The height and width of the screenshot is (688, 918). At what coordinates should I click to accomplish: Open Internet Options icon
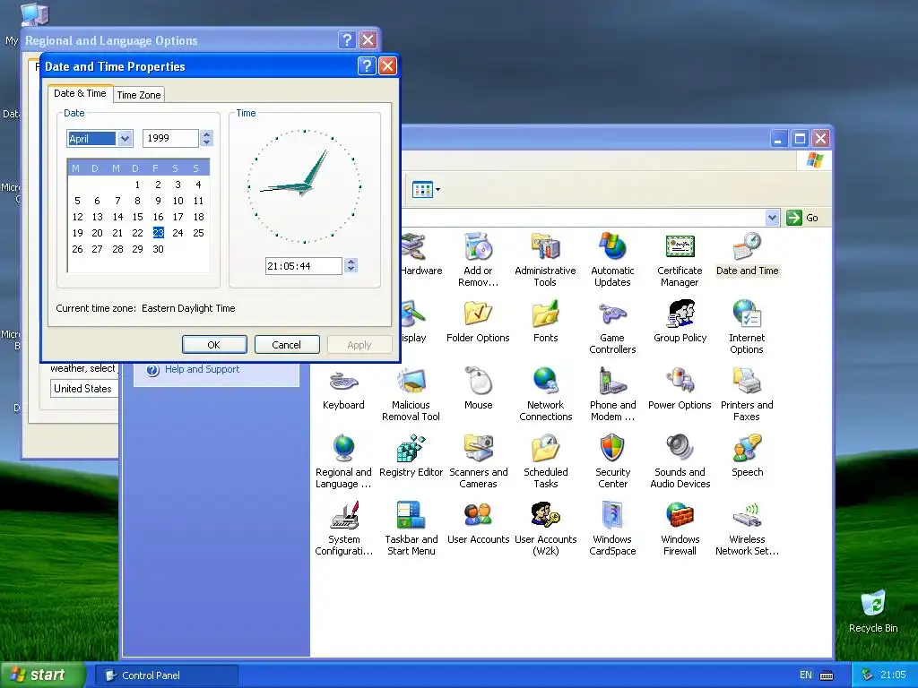(x=747, y=326)
